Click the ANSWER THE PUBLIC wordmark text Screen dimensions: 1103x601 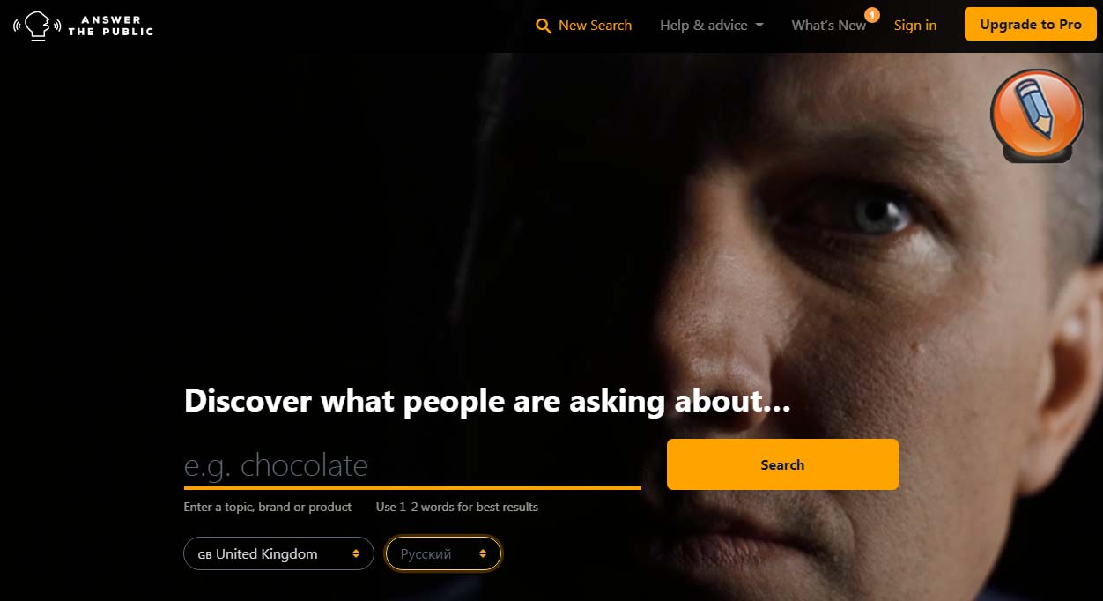pos(110,26)
